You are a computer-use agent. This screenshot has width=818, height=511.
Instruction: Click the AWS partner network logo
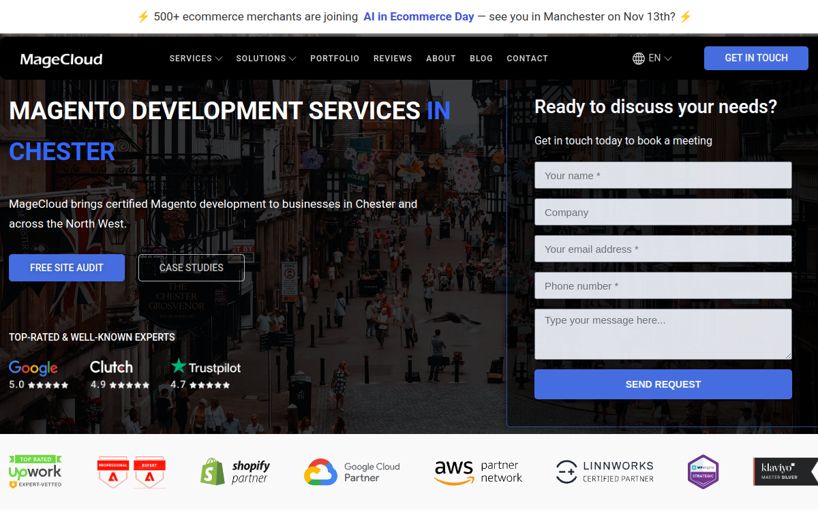coord(478,471)
